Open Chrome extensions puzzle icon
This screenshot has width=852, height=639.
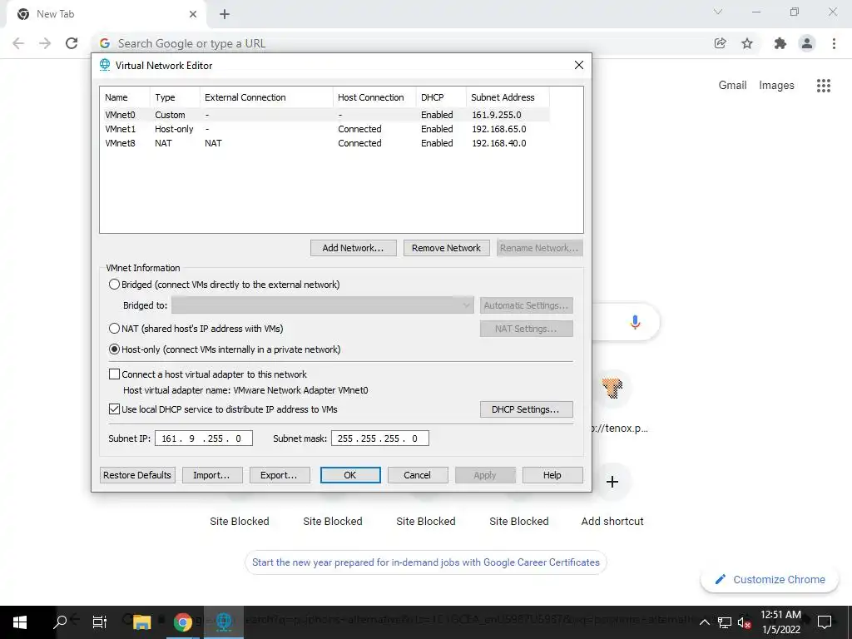pyautogui.click(x=780, y=43)
